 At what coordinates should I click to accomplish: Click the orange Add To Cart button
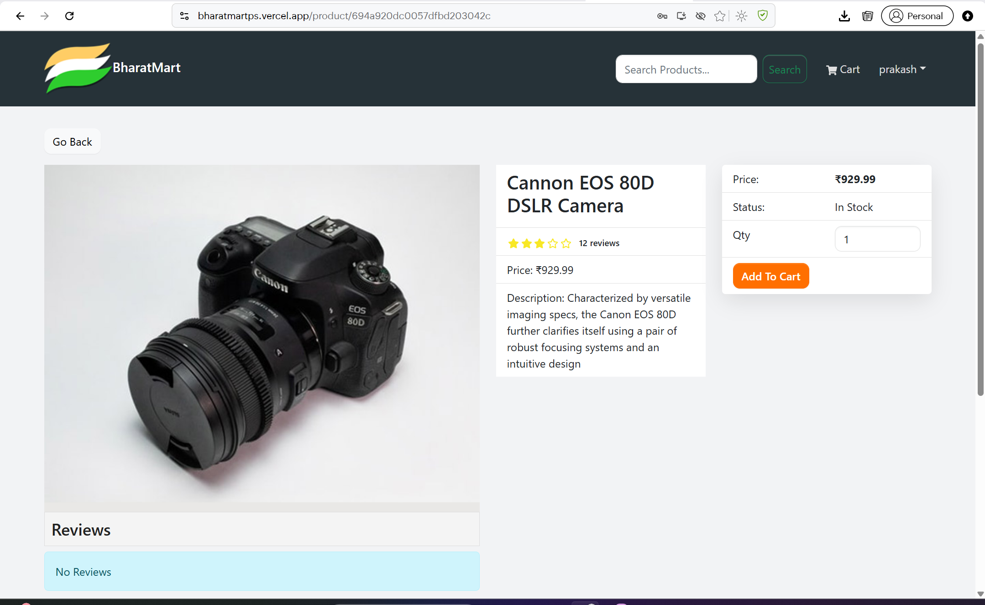[770, 276]
